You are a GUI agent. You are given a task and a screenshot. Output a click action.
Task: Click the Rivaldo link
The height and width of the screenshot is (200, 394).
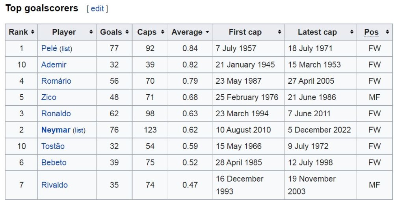[x=54, y=185]
